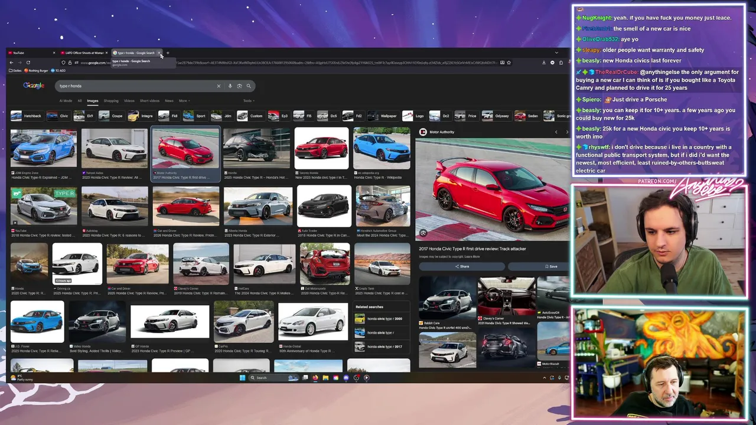Bookmark this page with the star icon
The image size is (756, 425).
tap(509, 63)
